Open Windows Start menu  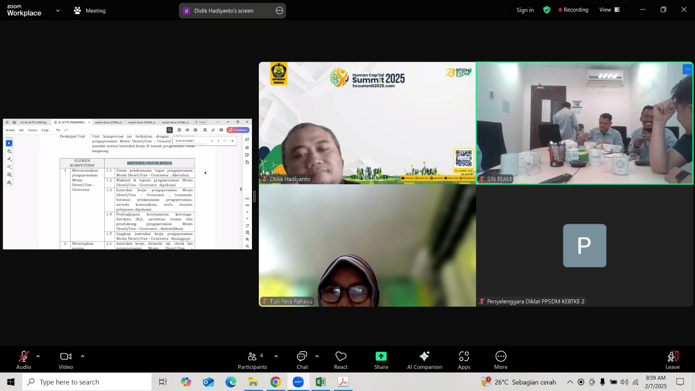pyautogui.click(x=11, y=382)
